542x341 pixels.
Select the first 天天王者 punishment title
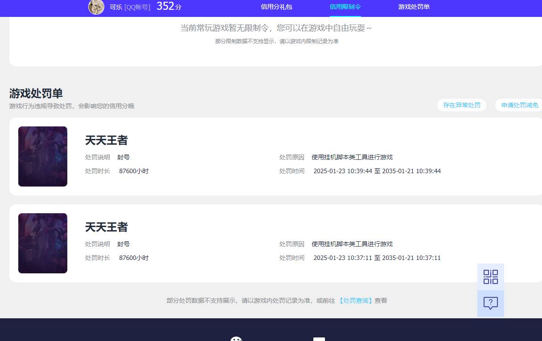pyautogui.click(x=107, y=140)
